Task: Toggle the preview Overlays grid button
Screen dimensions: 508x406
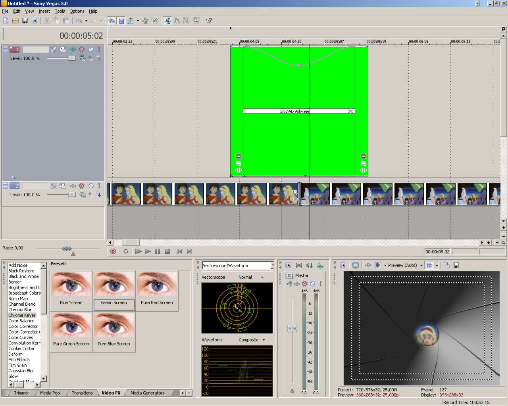Action: (429, 265)
